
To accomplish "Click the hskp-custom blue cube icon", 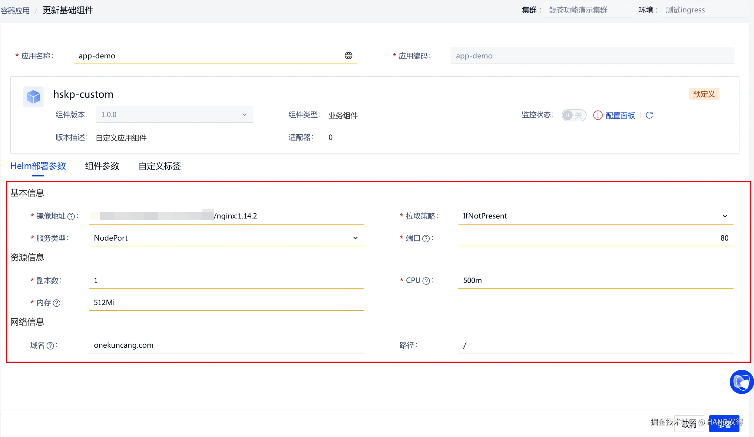I will (x=33, y=97).
